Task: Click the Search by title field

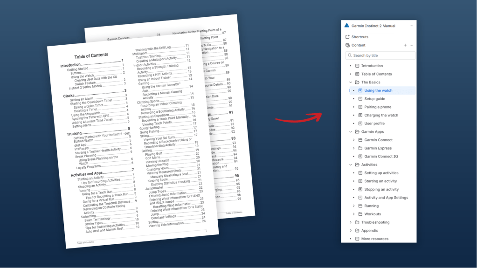Action: pos(382,55)
